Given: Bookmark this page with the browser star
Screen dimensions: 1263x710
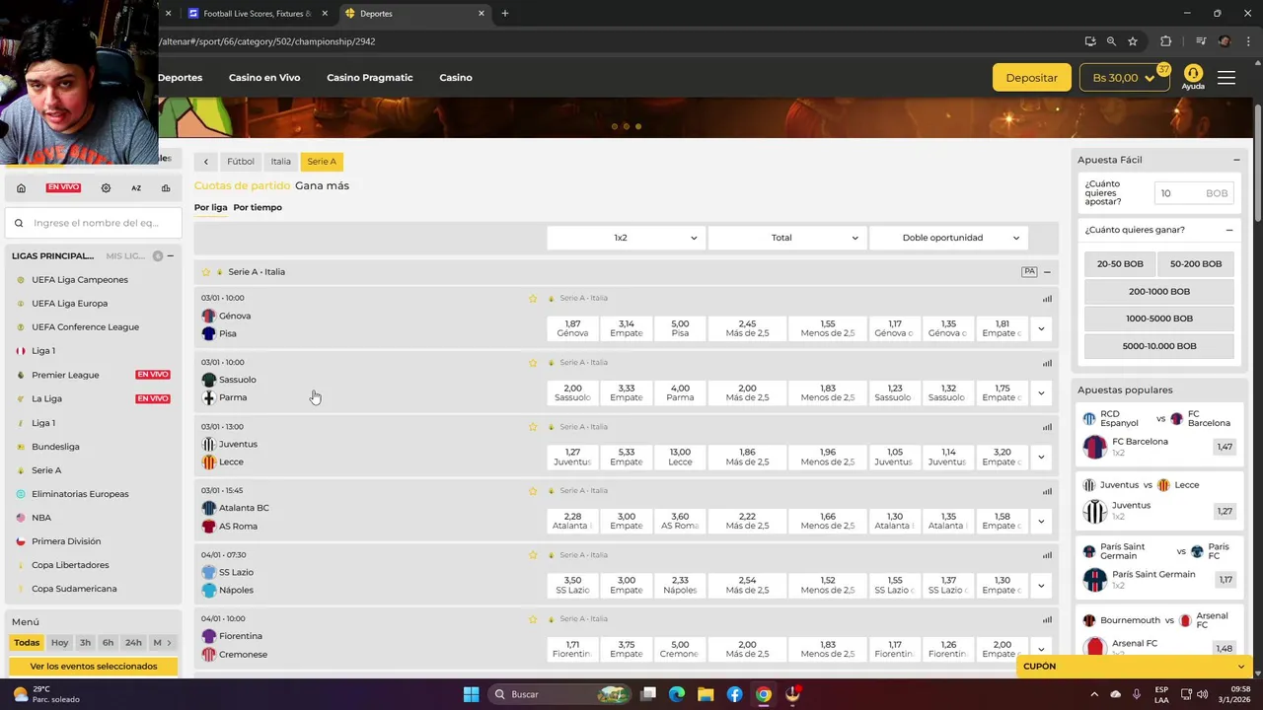Looking at the screenshot, I should coord(1133,41).
